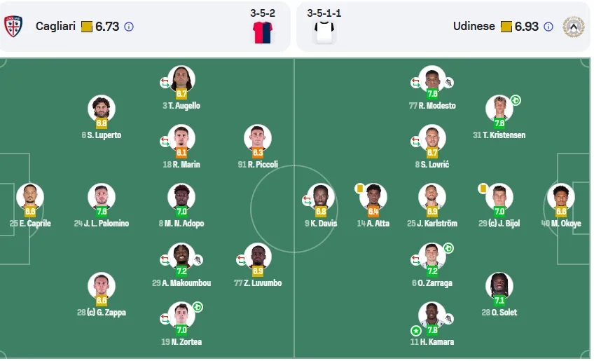Click Cagliari team name
The height and width of the screenshot is (361, 594).
[56, 26]
